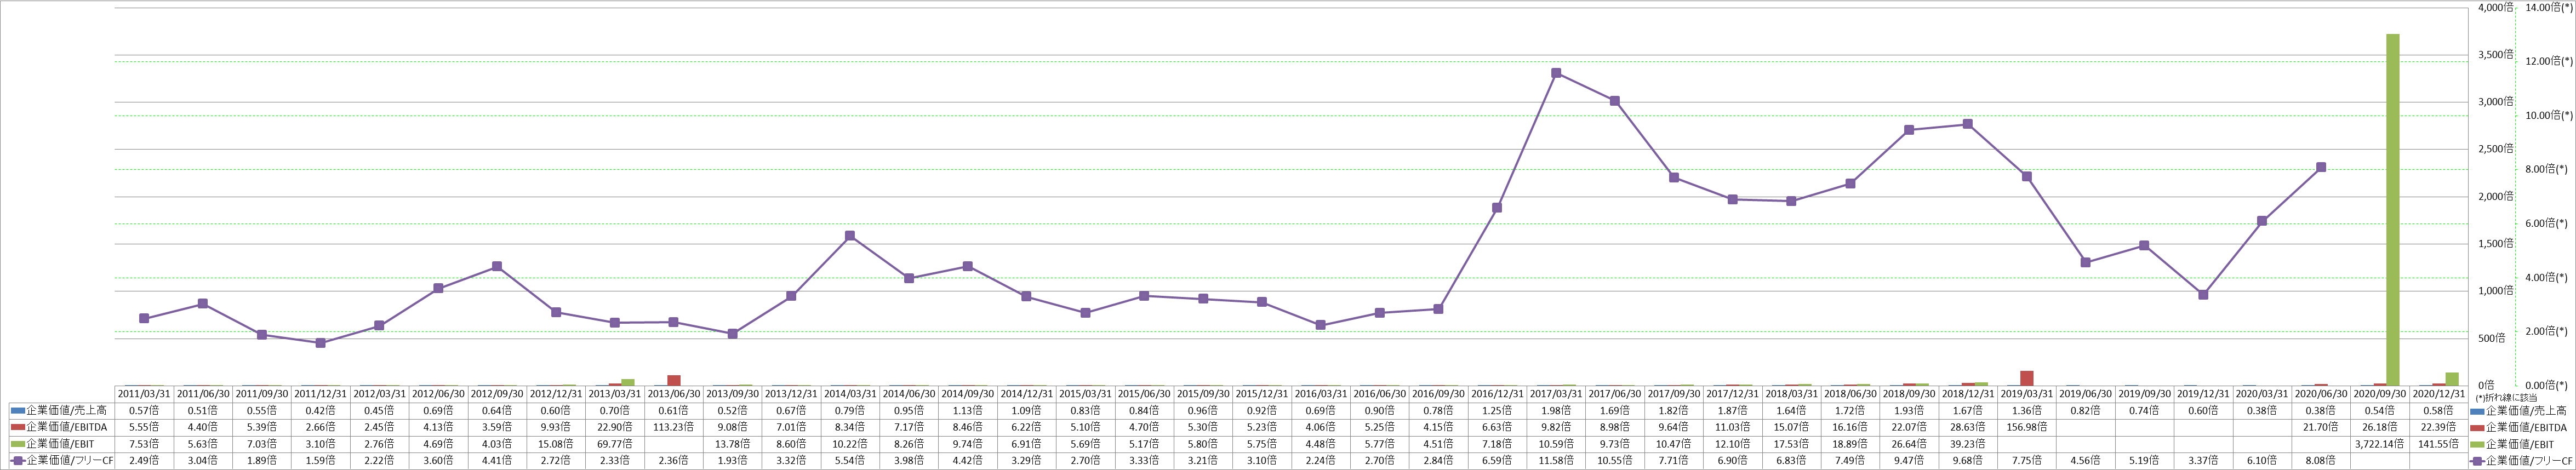Click the purple フリーCF line marker in right legend
The height and width of the screenshot is (470, 2576).
(2477, 461)
